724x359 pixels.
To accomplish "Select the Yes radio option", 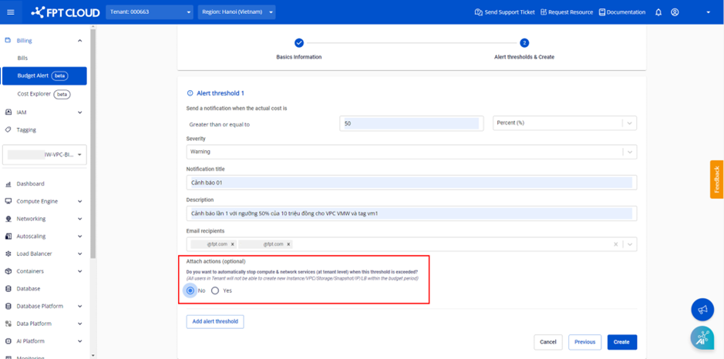I will click(215, 290).
